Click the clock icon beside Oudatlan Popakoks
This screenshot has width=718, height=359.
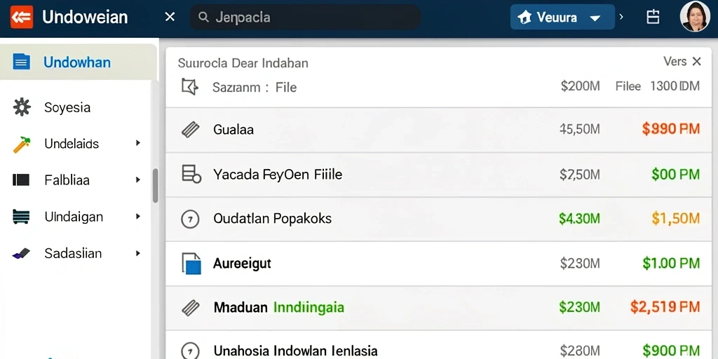tap(190, 219)
